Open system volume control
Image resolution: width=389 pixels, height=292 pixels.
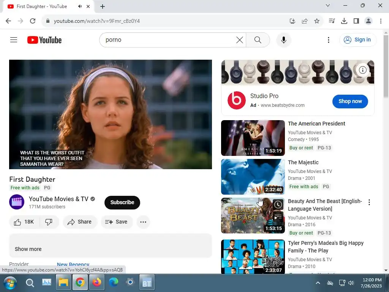point(351,283)
